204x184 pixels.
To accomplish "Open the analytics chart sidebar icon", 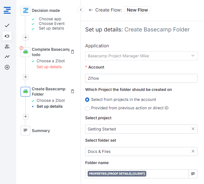I will point(7,57).
